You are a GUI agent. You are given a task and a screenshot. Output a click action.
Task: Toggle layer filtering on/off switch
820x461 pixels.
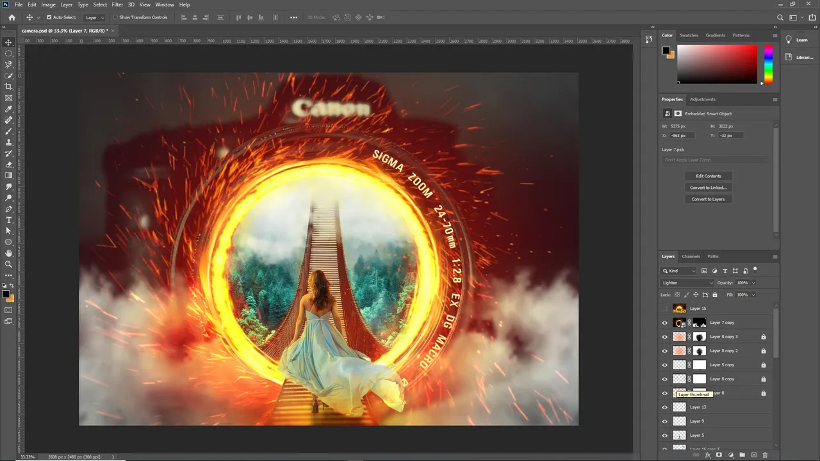click(x=755, y=270)
